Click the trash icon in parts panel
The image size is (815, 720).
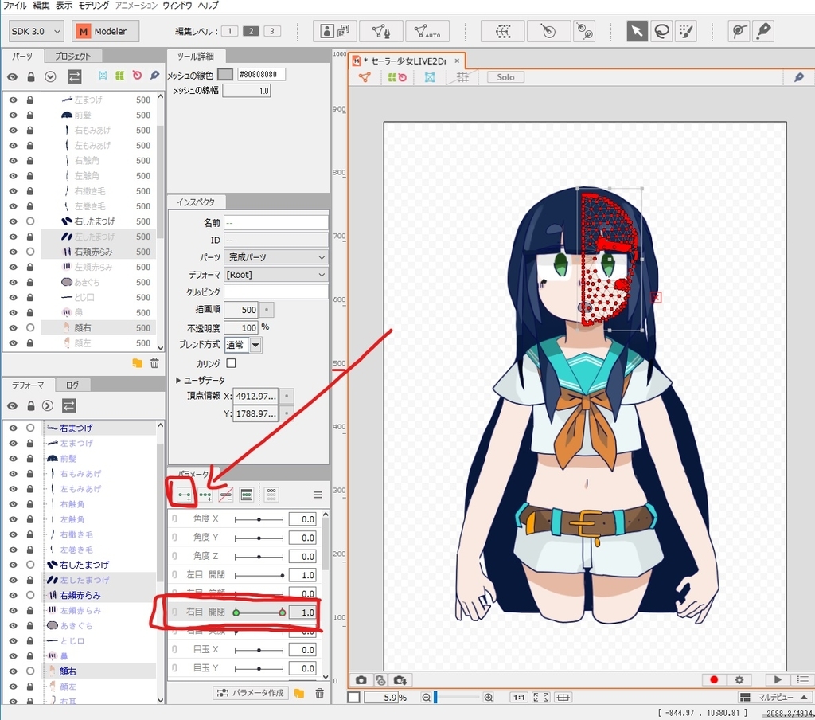tap(154, 363)
